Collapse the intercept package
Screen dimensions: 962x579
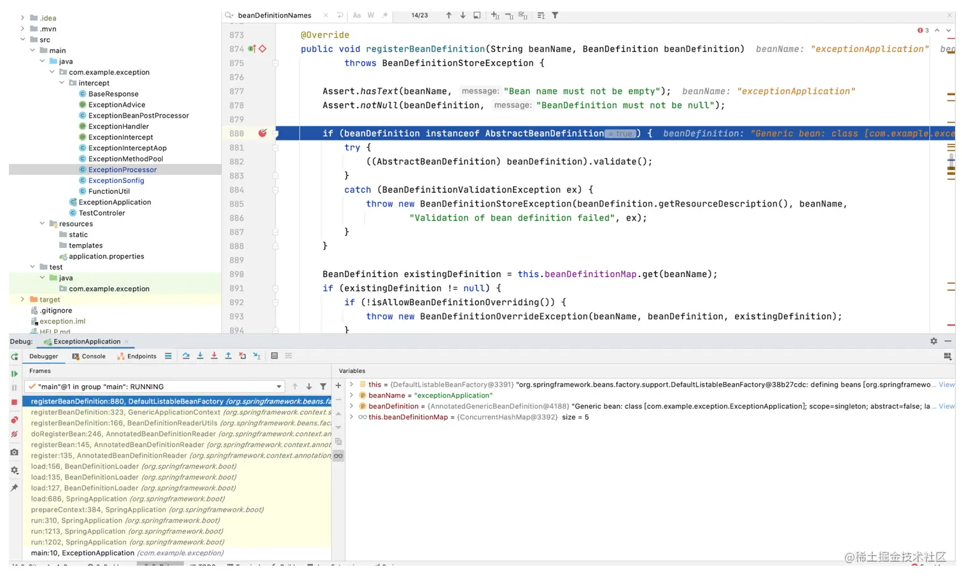(62, 83)
